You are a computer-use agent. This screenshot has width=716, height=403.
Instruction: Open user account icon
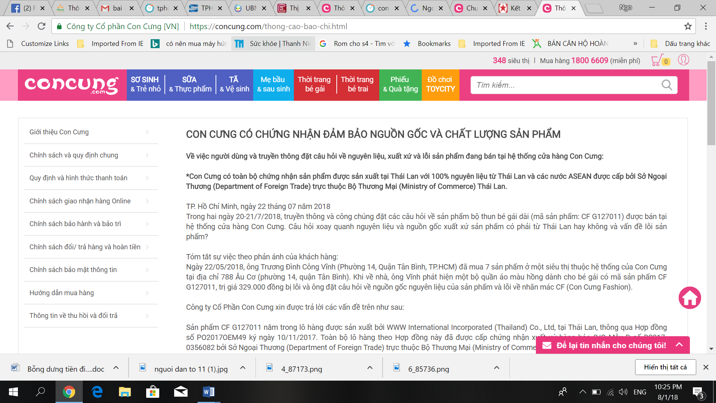(683, 60)
